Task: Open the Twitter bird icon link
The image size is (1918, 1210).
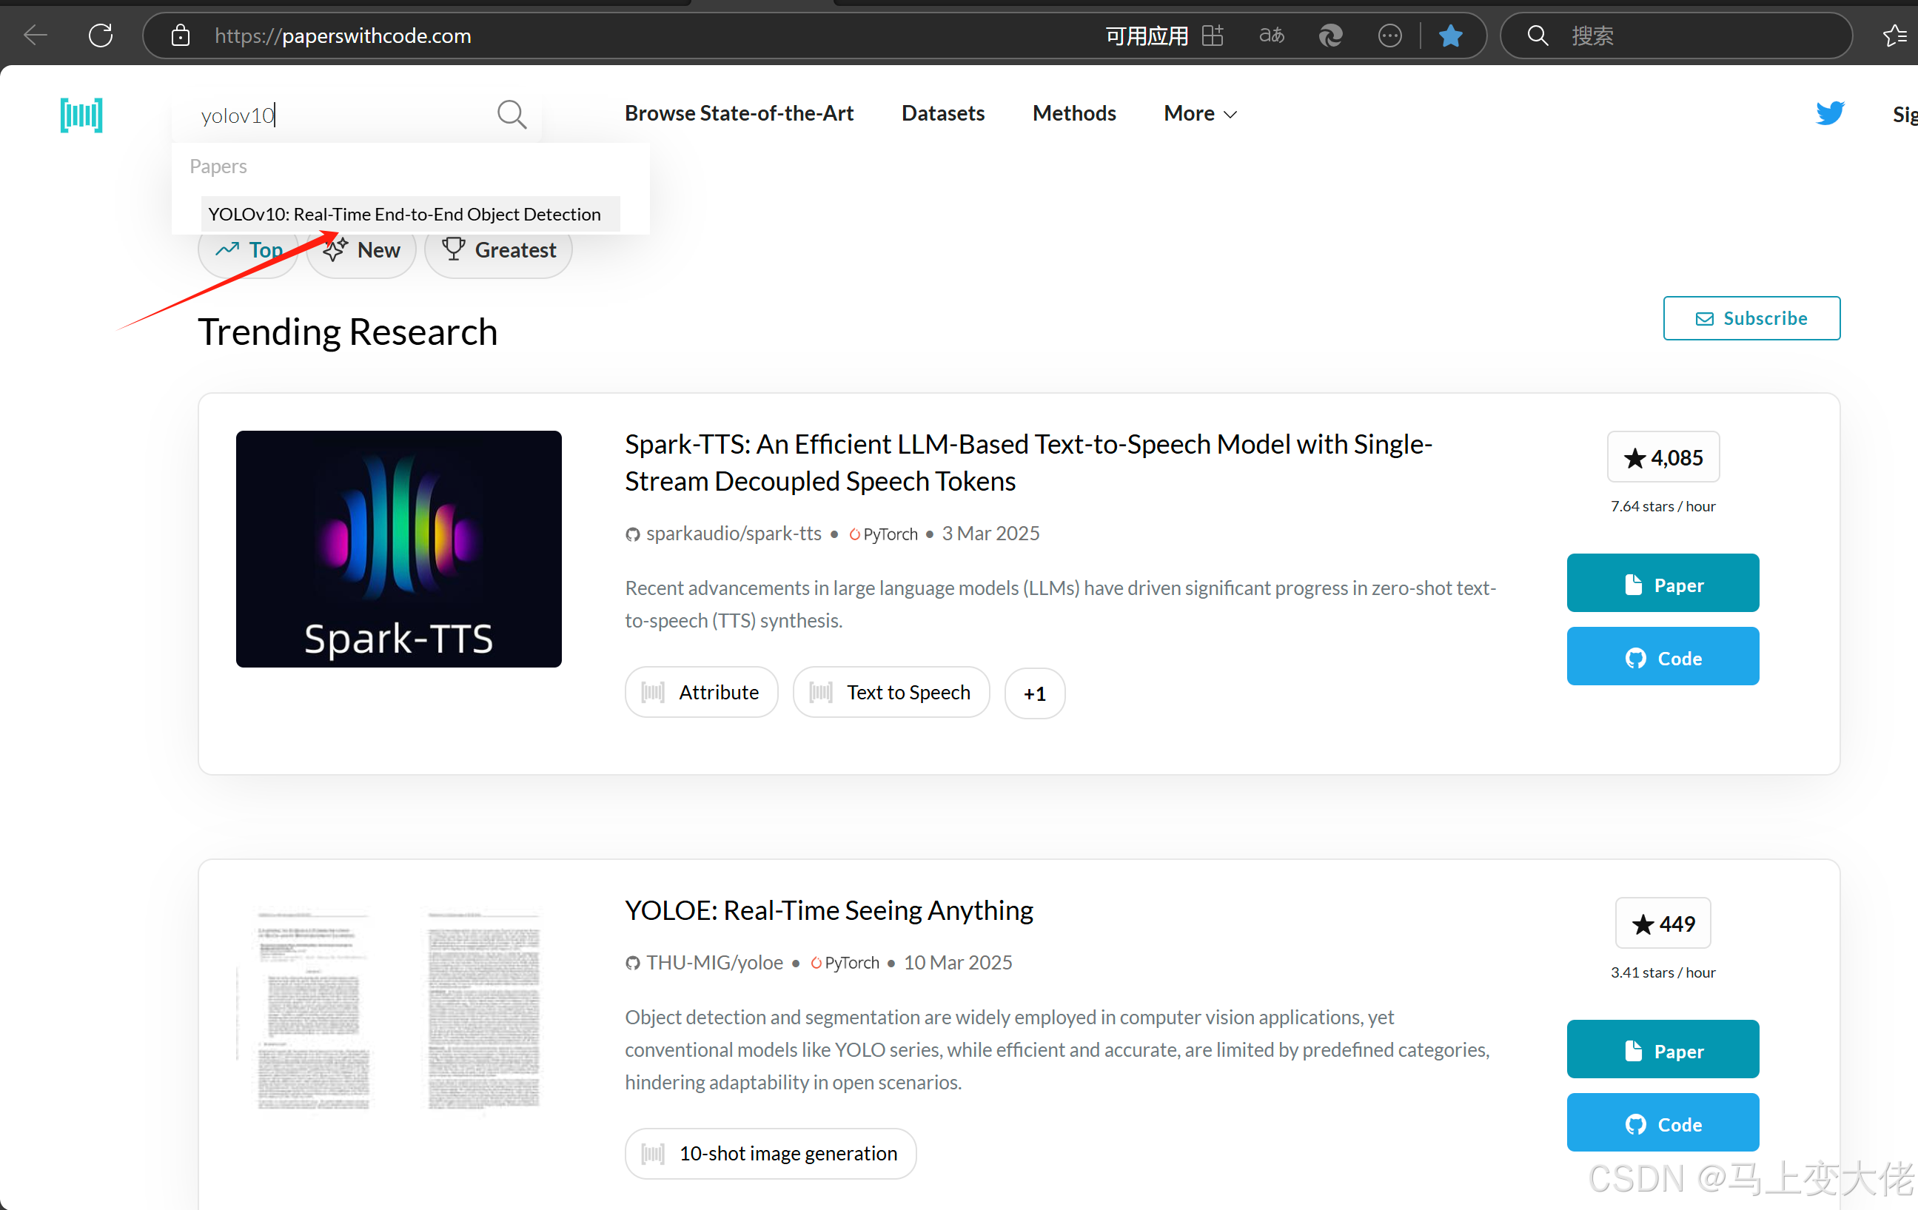Action: 1830,113
